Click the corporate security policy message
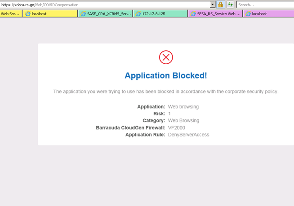The image size is (294, 206). (x=166, y=92)
